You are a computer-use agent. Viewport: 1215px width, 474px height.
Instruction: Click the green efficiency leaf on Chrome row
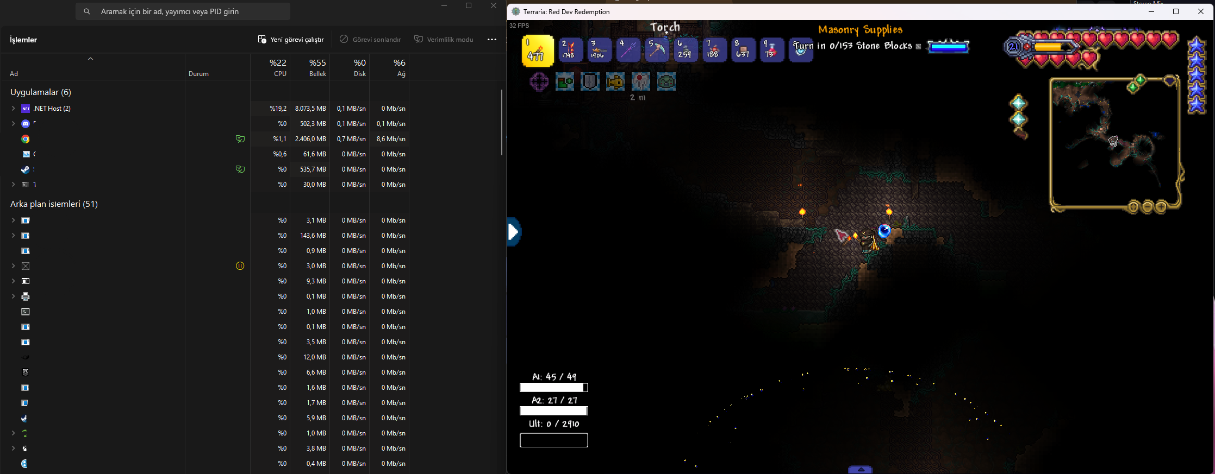coord(240,139)
